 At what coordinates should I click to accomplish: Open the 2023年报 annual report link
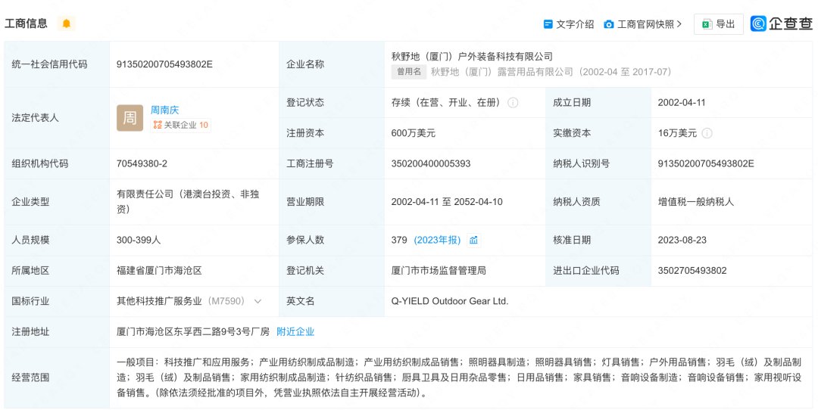pos(437,240)
